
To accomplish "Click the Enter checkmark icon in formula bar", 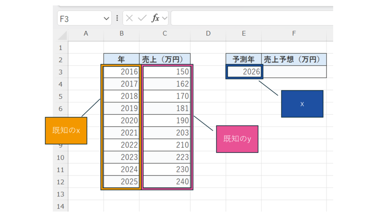I will coord(142,18).
